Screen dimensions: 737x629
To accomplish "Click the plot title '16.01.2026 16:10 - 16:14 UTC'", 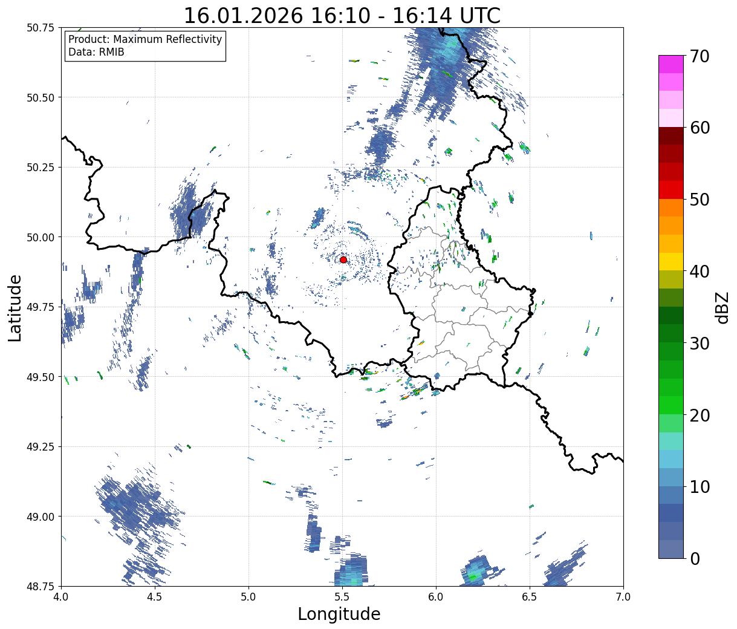I will click(342, 15).
